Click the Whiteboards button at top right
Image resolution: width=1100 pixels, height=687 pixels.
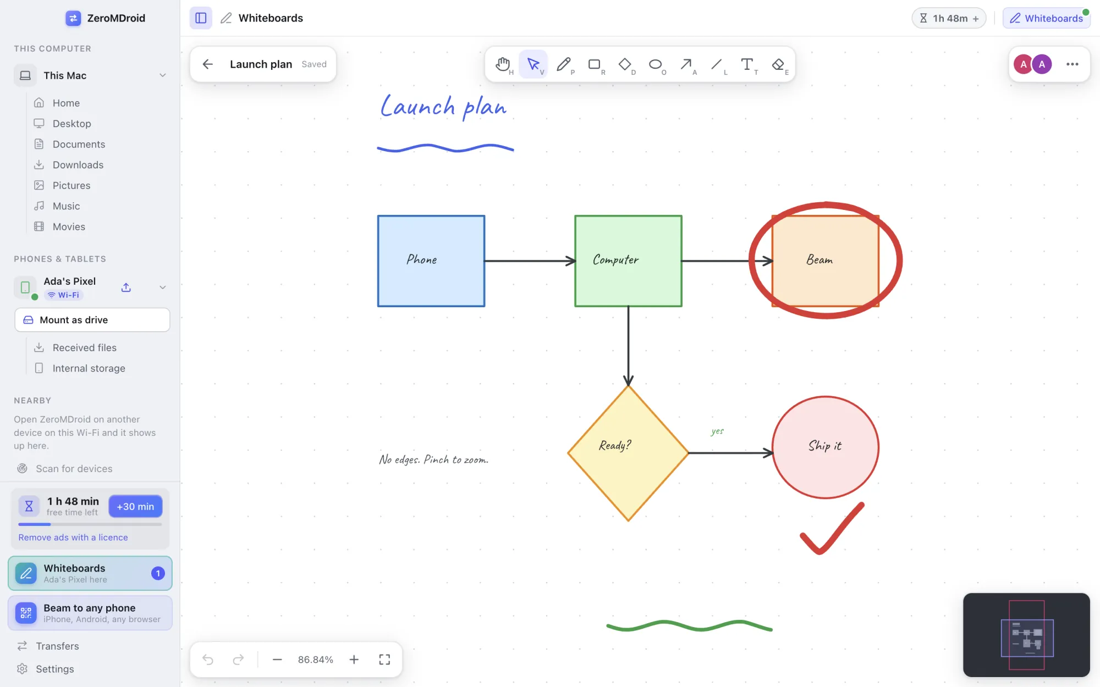[1047, 18]
